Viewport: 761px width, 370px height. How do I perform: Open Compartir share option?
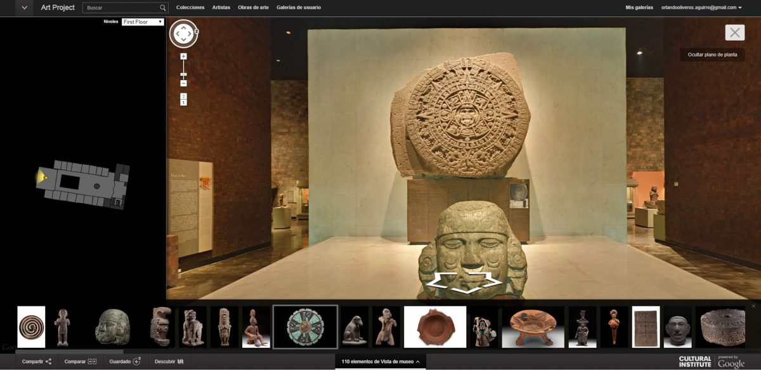click(36, 362)
